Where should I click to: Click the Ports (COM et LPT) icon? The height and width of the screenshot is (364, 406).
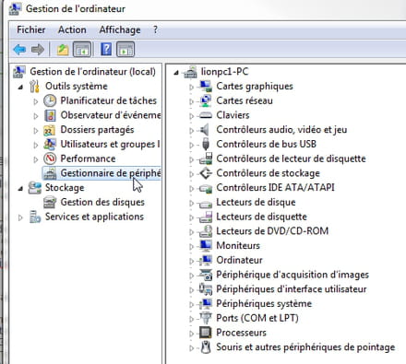pos(206,318)
